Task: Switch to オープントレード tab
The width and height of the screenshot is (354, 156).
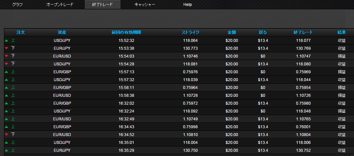Action: tap(60, 5)
